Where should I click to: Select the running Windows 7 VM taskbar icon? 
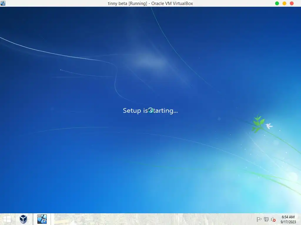(42, 219)
